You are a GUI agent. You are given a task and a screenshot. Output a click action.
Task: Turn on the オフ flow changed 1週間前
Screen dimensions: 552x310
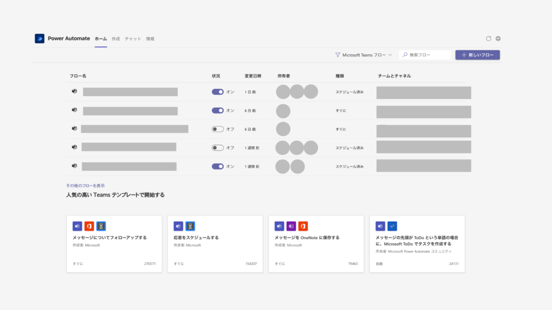[x=218, y=147]
